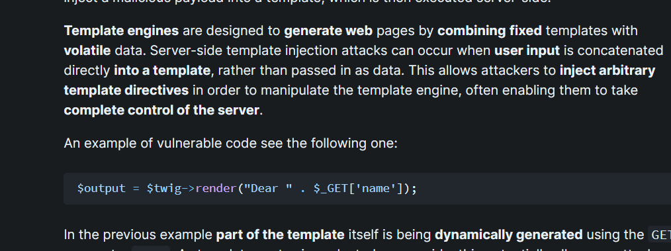
Task: Click the $output variable in code block
Action: (x=101, y=189)
